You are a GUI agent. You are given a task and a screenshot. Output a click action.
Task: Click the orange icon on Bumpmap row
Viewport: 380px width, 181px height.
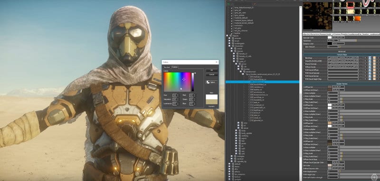374,58
